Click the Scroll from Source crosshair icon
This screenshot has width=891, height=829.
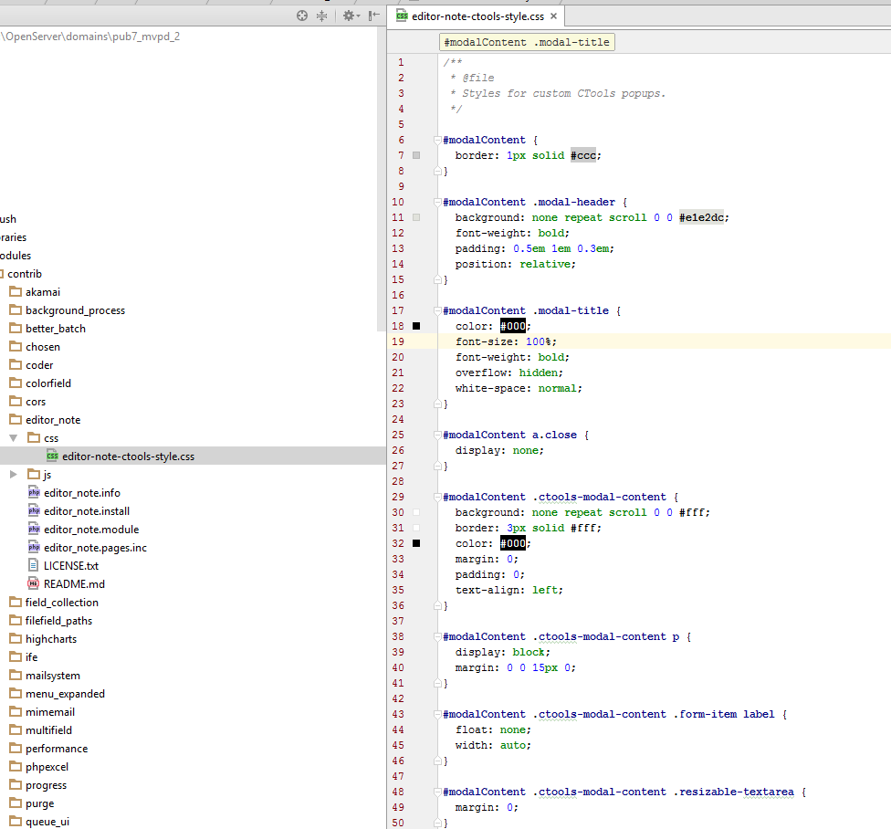pos(302,16)
